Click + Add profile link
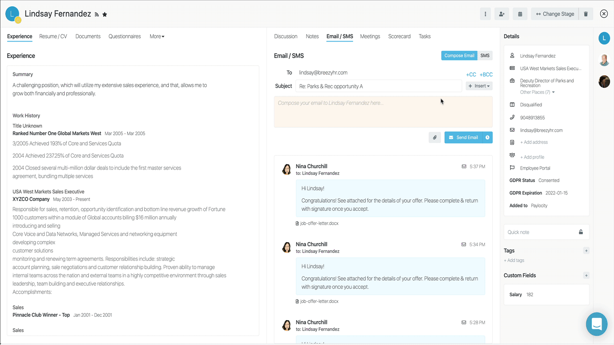This screenshot has height=345, width=614. [532, 157]
